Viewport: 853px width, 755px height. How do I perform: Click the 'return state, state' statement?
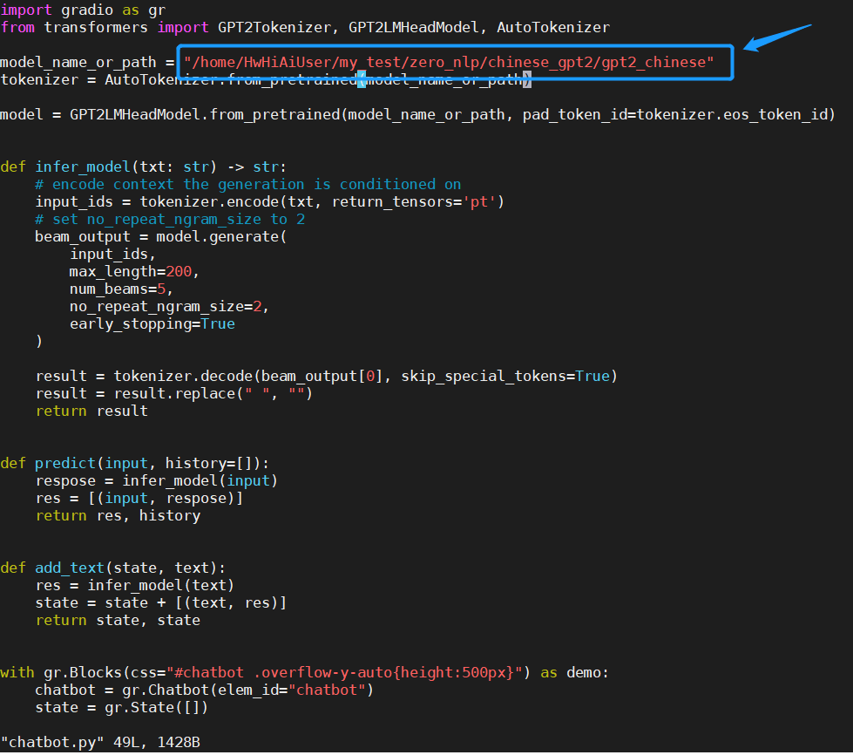pyautogui.click(x=118, y=620)
